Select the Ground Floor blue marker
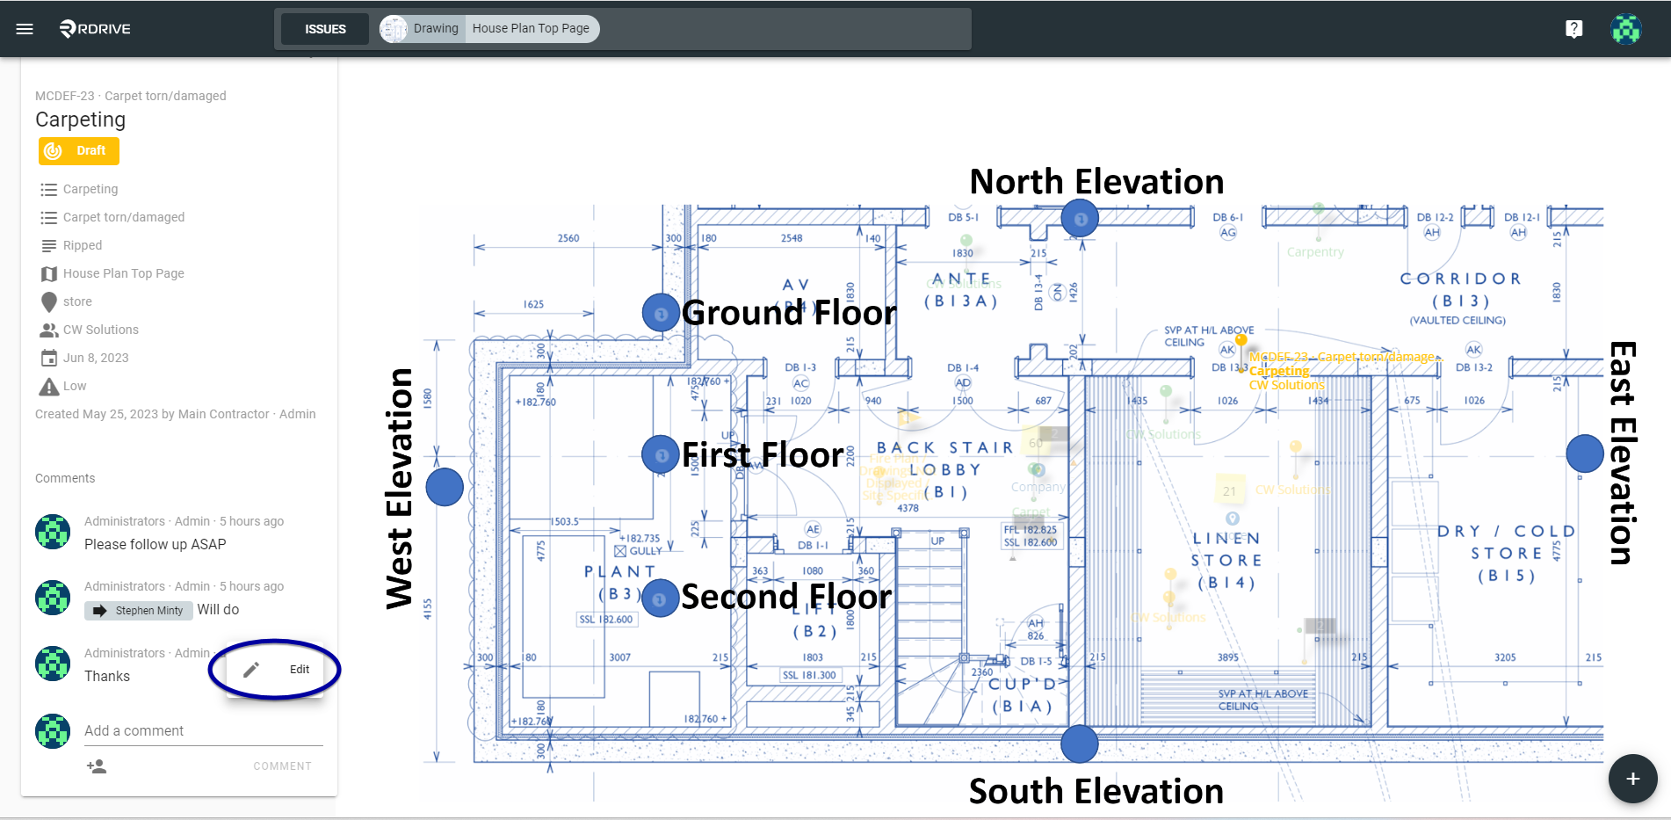This screenshot has height=820, width=1671. click(661, 312)
